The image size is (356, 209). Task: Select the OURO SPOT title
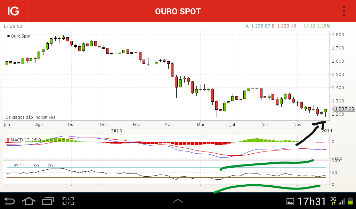(x=178, y=11)
